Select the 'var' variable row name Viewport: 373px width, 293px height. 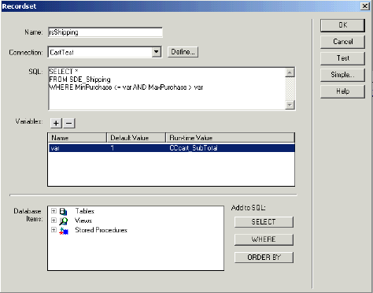[x=55, y=148]
